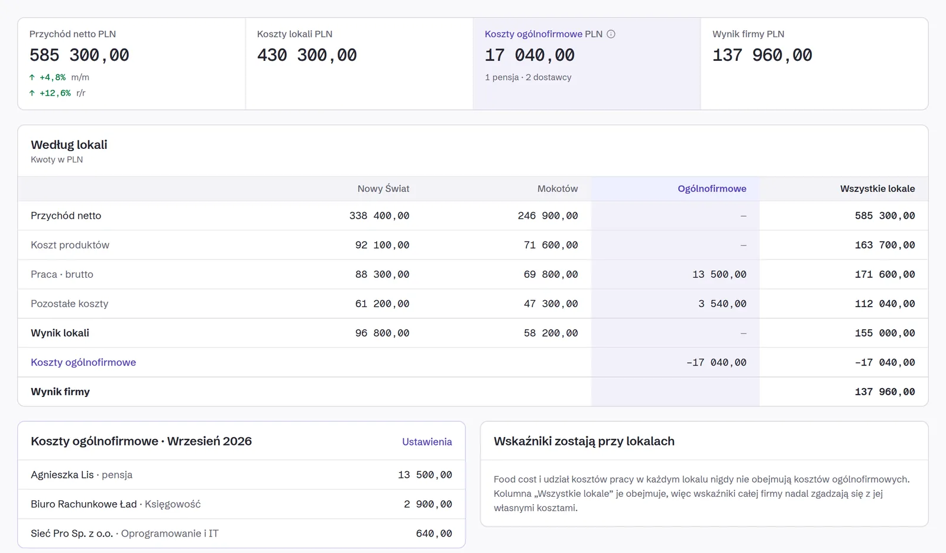Click Ogólnofirmowe other costs 3 540,00

[722, 304]
